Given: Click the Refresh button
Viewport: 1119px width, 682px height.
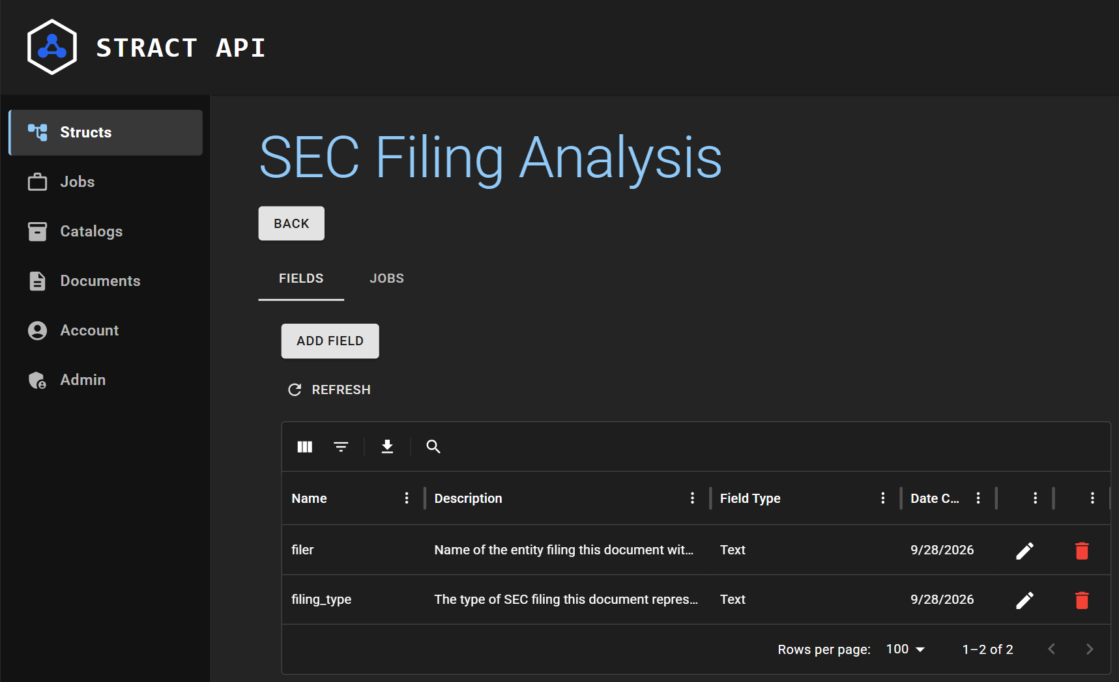Looking at the screenshot, I should [330, 390].
